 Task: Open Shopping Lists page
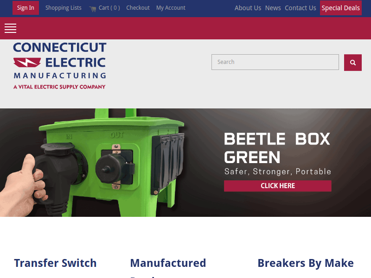[x=64, y=8]
